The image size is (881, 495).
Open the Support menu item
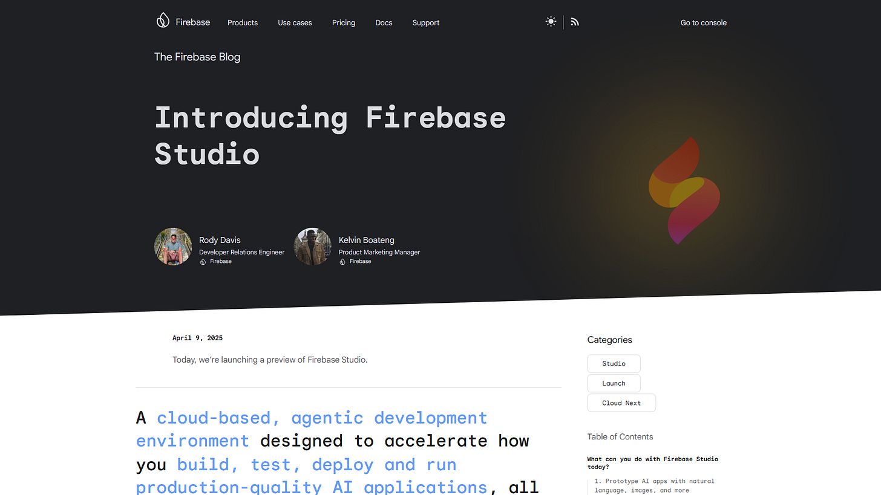pyautogui.click(x=426, y=23)
